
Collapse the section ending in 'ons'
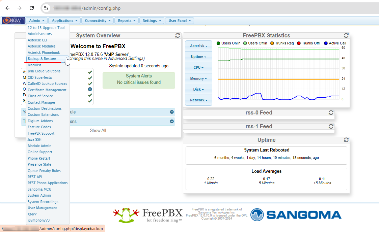172,121
